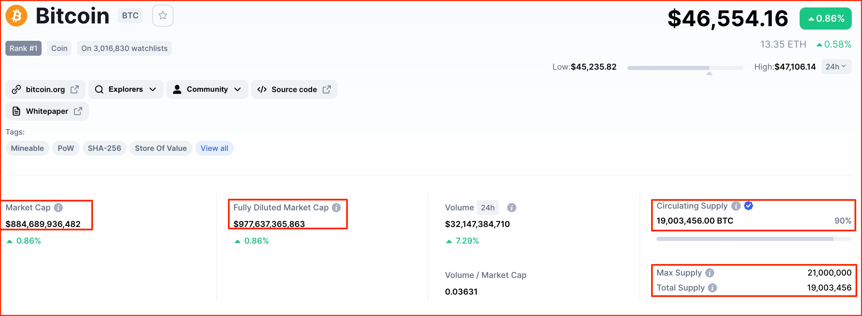Open the Source code link

294,89
